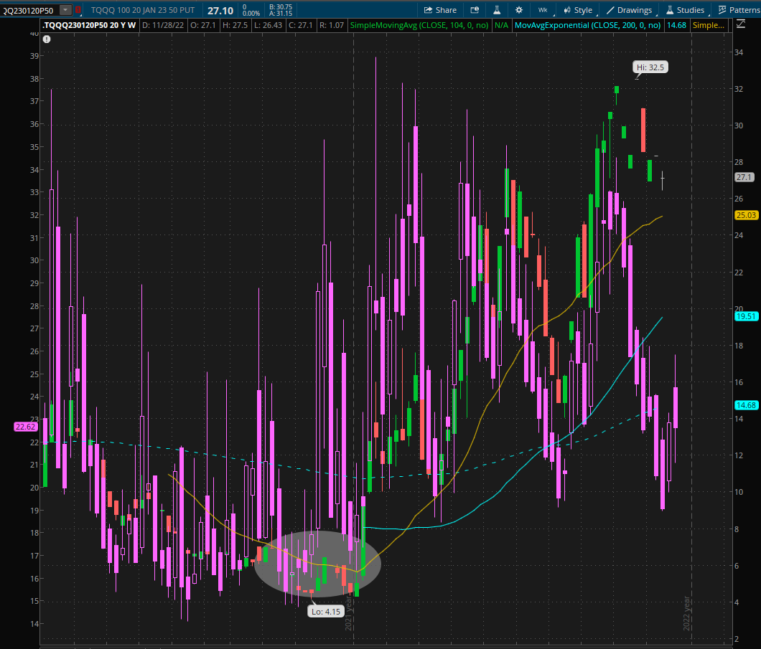Click the 2022 year vertical marker label
761x649 pixels.
tap(686, 613)
